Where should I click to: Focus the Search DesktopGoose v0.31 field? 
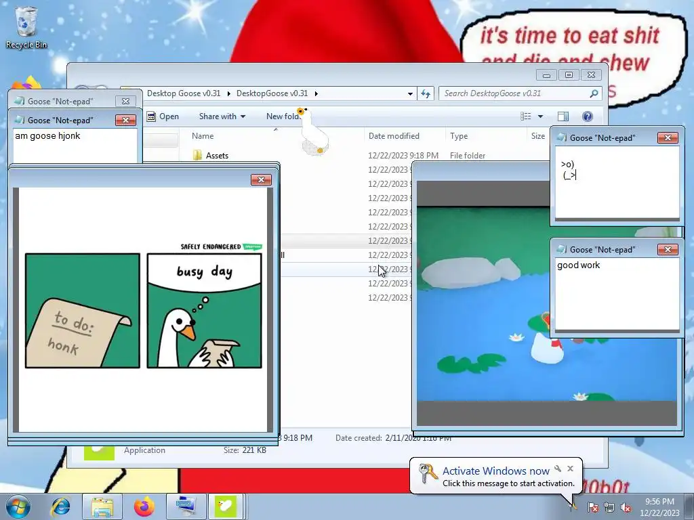point(520,93)
